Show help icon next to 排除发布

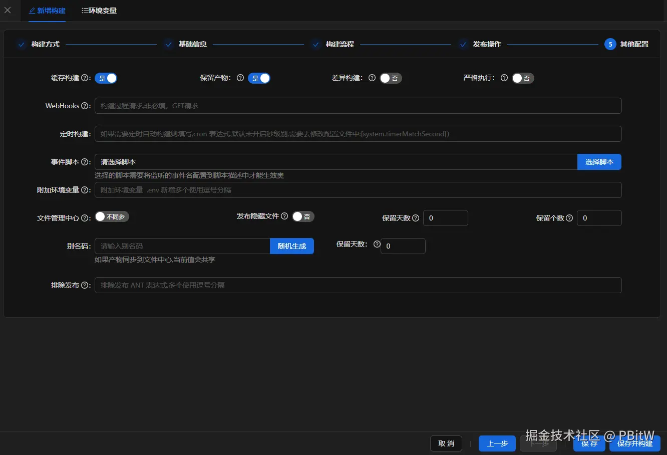pyautogui.click(x=85, y=285)
